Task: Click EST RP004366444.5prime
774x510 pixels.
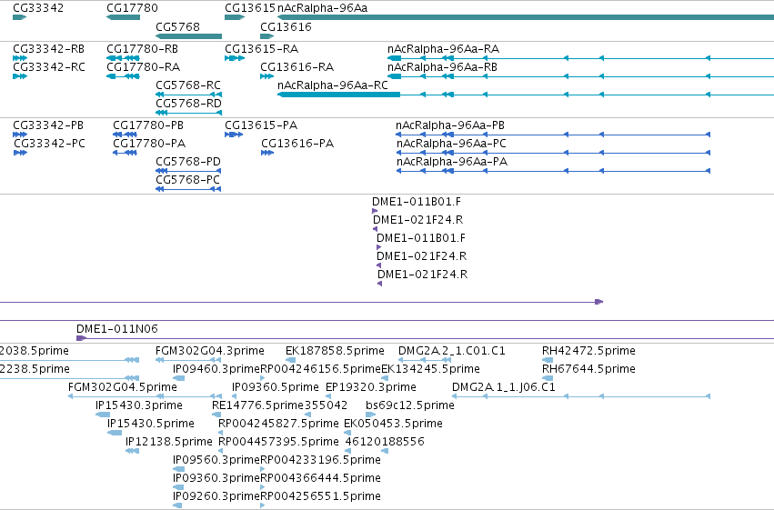Action: click(263, 488)
